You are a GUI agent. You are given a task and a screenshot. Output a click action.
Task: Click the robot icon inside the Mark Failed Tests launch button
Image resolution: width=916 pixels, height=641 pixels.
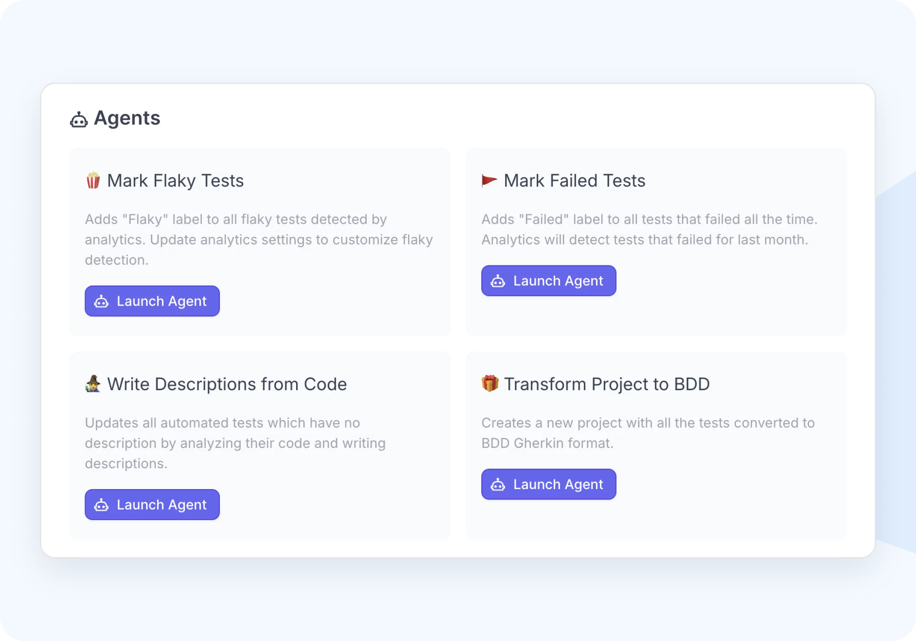498,281
